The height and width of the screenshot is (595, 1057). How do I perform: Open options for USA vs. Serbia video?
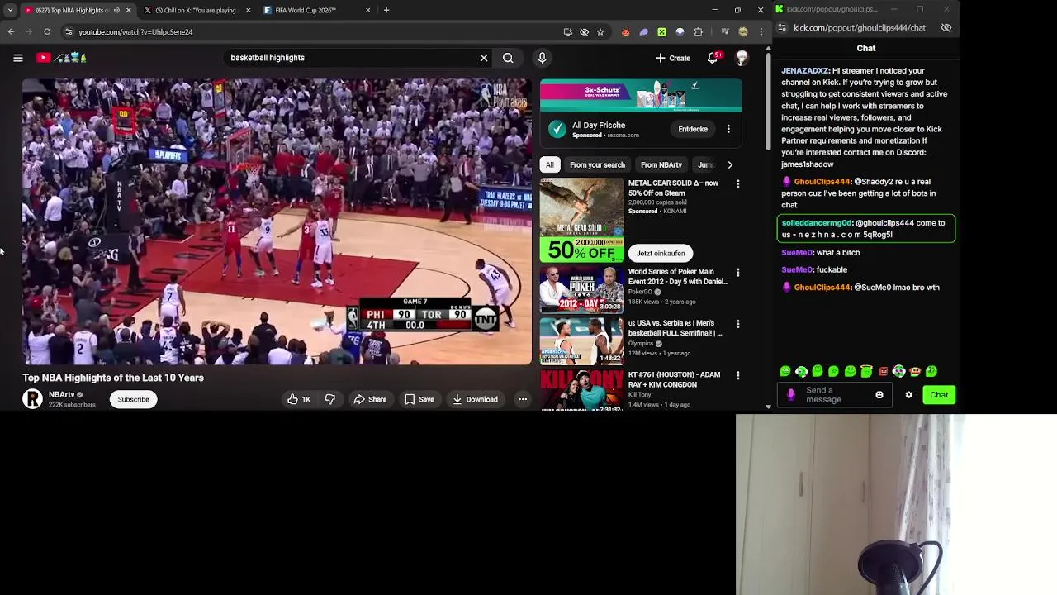coord(737,324)
